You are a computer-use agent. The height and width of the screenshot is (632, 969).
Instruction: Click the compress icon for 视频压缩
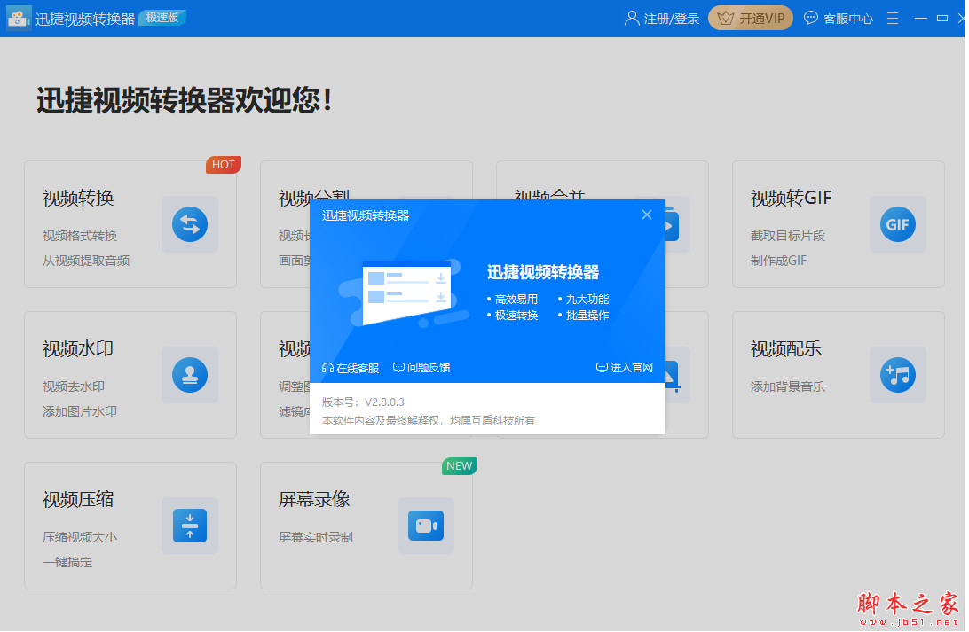189,526
